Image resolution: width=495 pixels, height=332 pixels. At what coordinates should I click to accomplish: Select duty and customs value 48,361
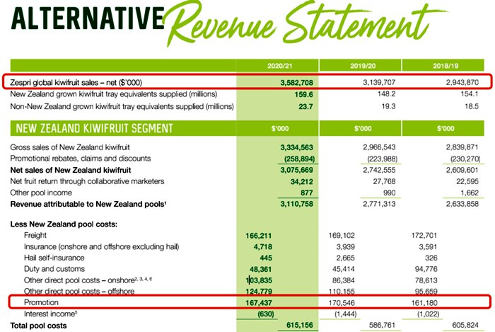point(260,269)
